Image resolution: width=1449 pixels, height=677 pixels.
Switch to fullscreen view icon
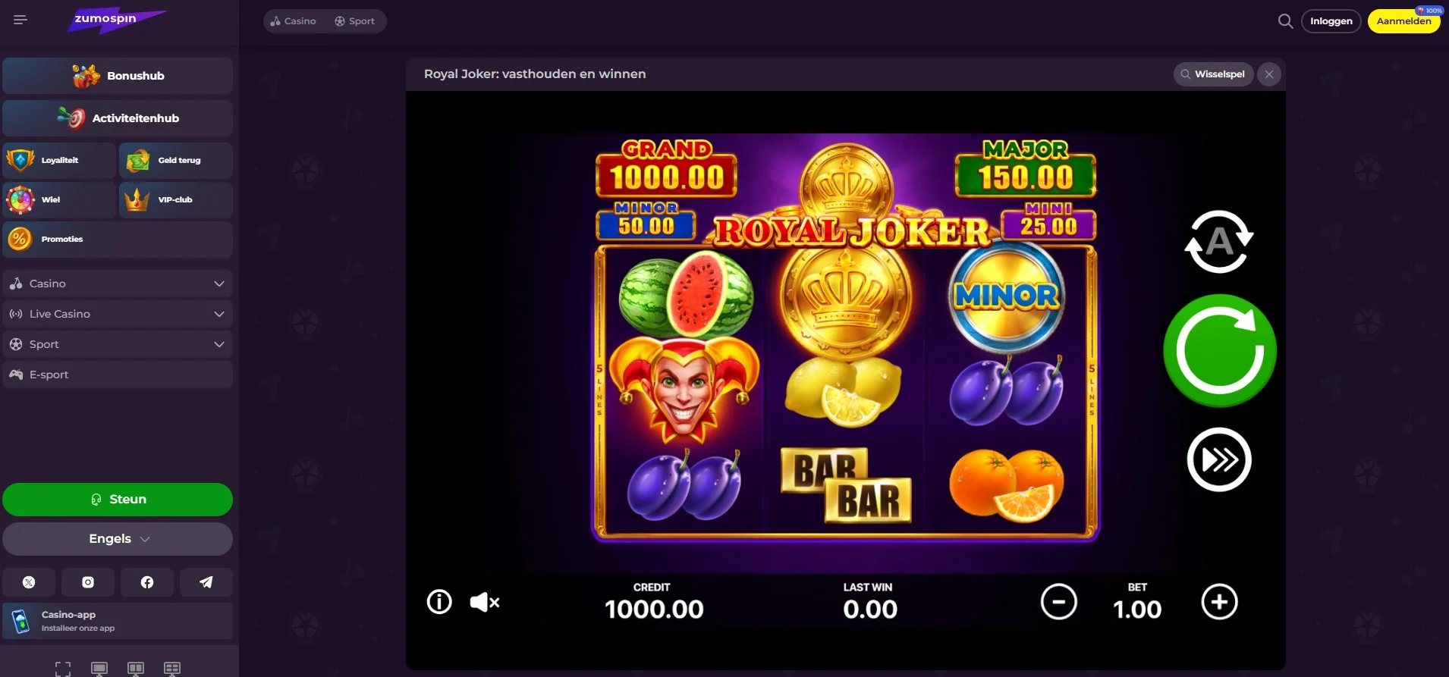click(x=63, y=669)
